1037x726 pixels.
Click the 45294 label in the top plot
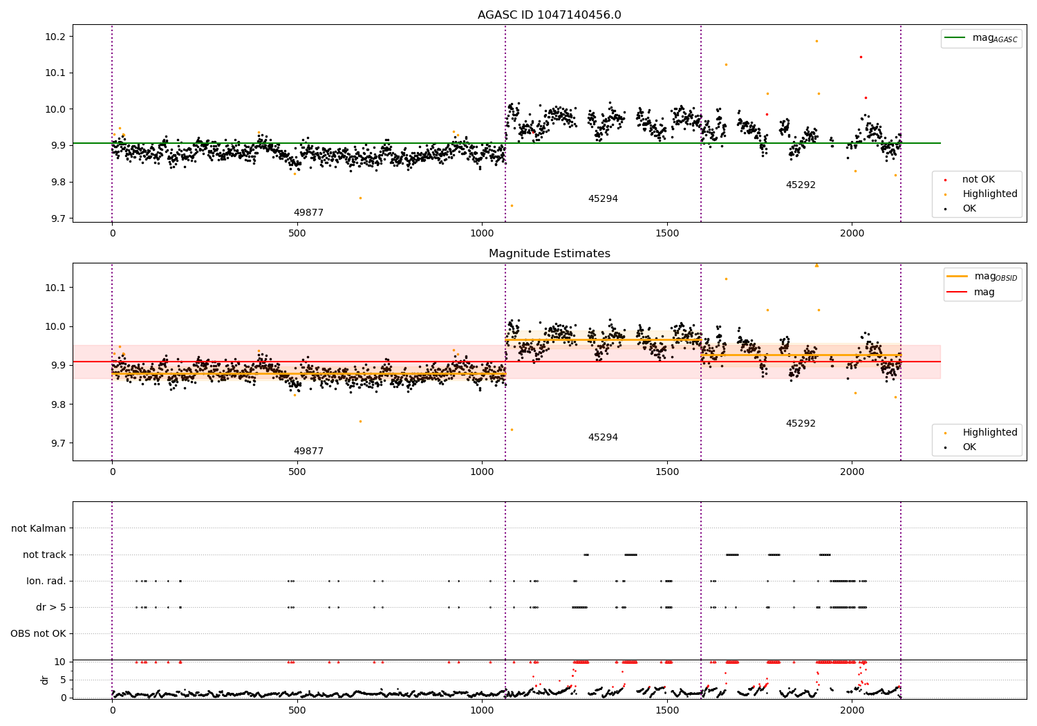coord(603,199)
